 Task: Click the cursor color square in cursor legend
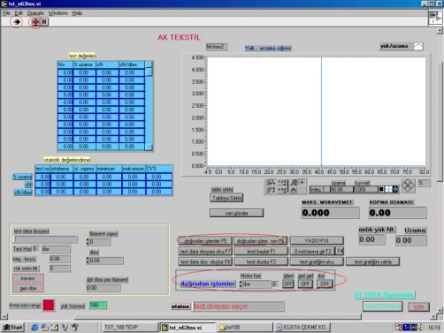pyautogui.click(x=381, y=189)
